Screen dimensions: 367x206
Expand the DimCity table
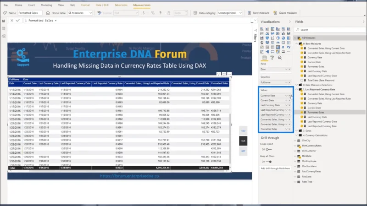pyautogui.click(x=295, y=141)
